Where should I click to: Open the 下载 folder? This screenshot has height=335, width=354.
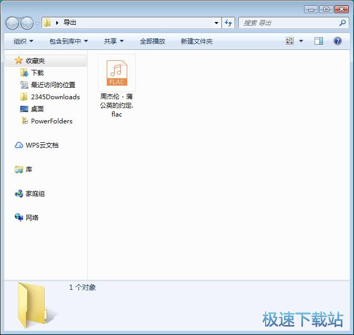(x=37, y=72)
